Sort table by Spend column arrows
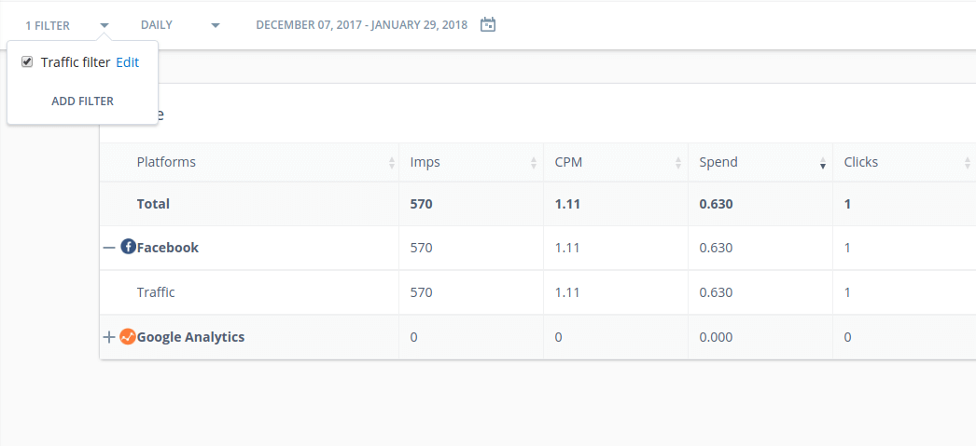The image size is (976, 446). [x=823, y=163]
